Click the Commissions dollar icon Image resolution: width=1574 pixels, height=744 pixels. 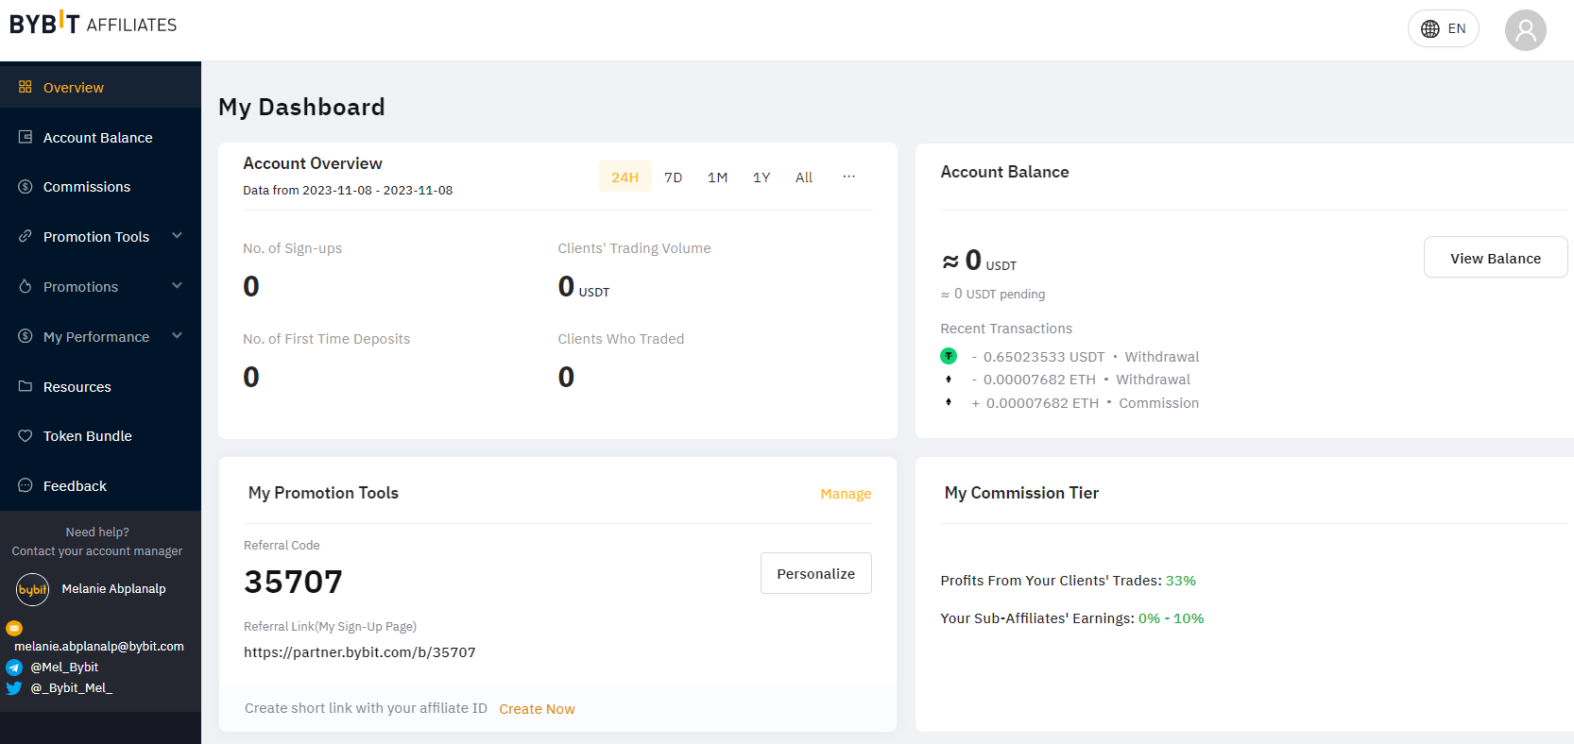(x=26, y=187)
